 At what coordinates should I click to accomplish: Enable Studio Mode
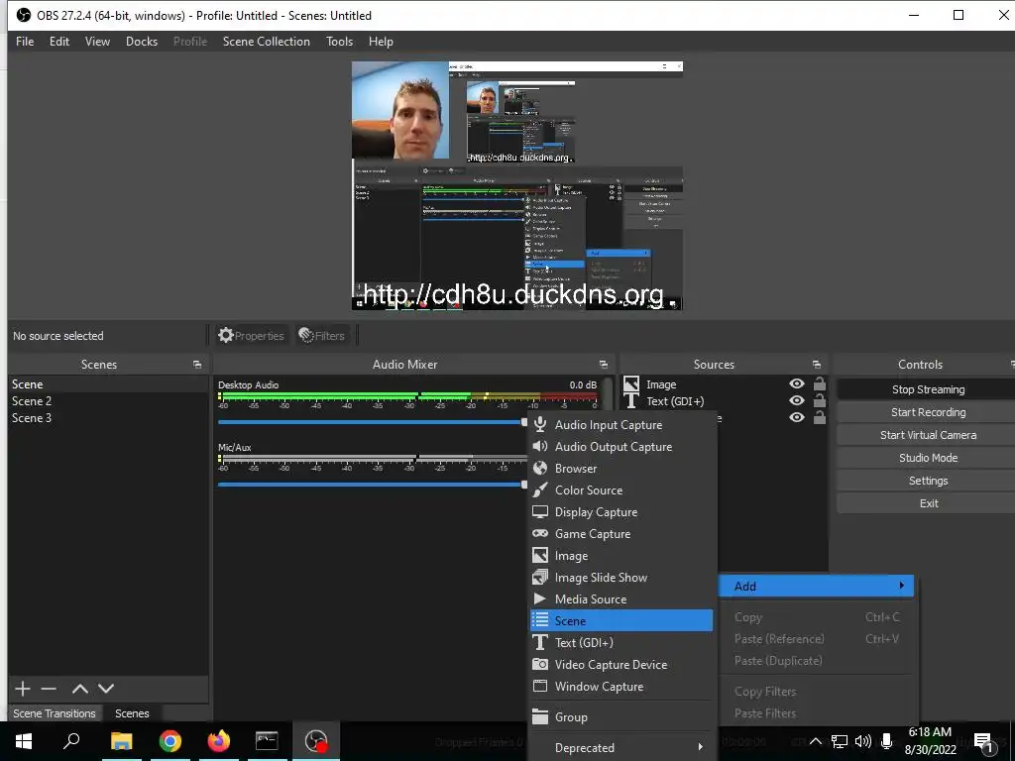[x=928, y=458]
